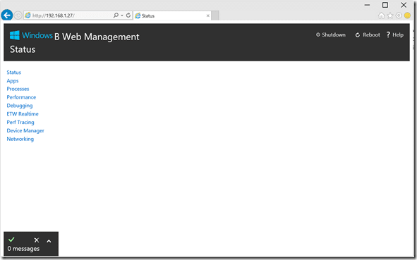This screenshot has width=417, height=260.
Task: Click the refresh icon in address bar
Action: tap(128, 16)
